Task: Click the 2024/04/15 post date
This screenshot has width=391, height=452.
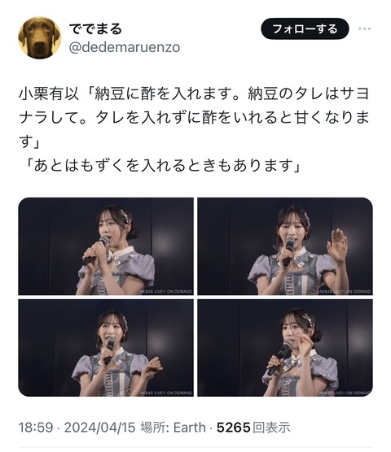Action: 99,428
